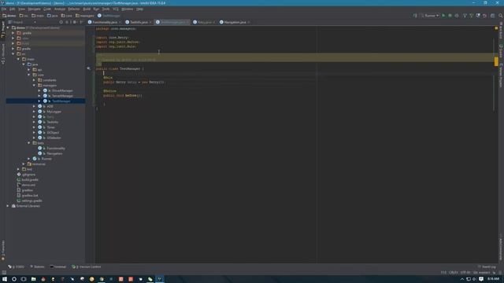
Task: Expand External Libraries node
Action: click(8, 206)
